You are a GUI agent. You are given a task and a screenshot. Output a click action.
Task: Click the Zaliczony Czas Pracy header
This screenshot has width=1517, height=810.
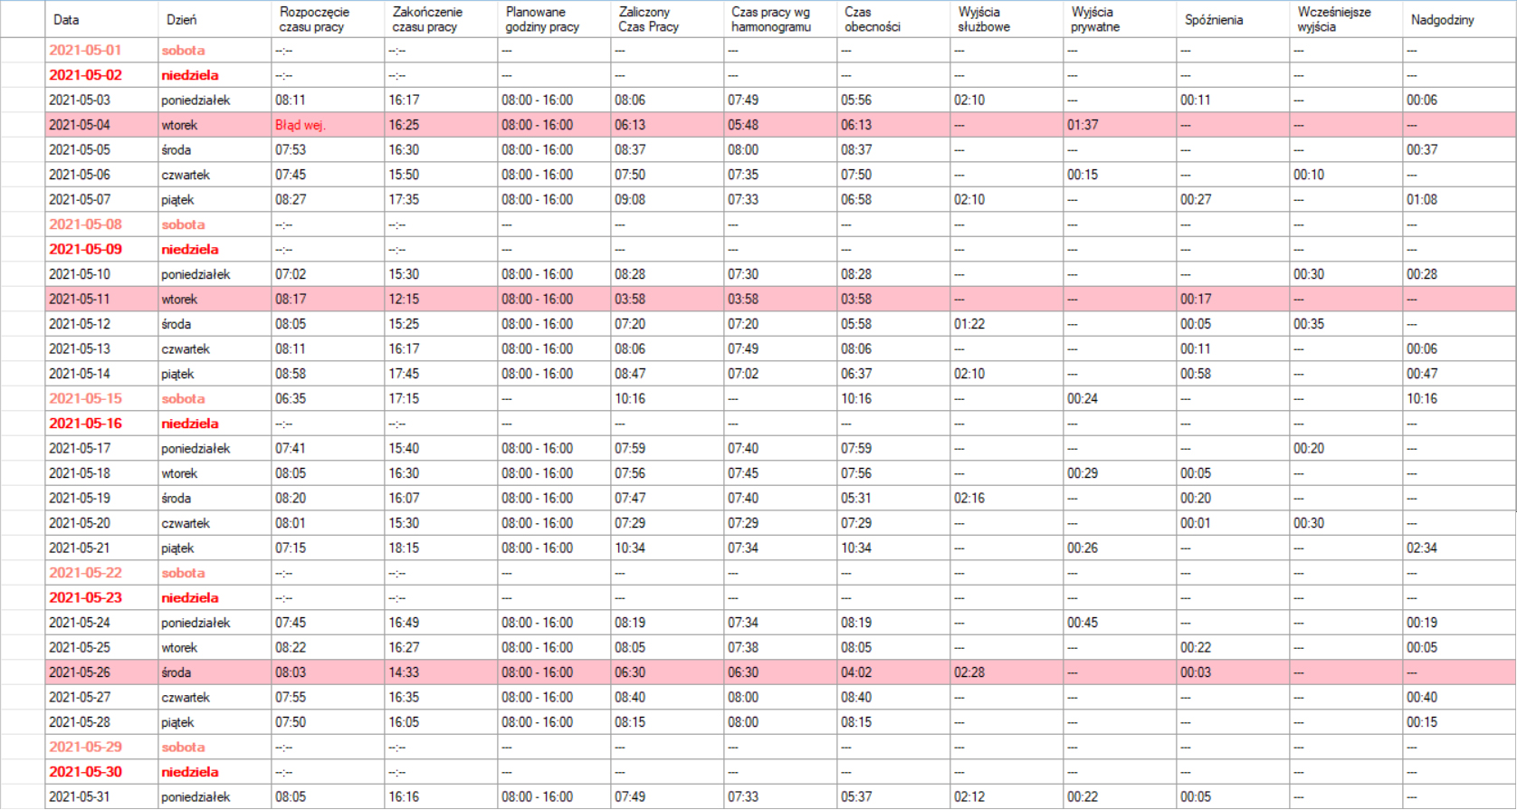(667, 19)
